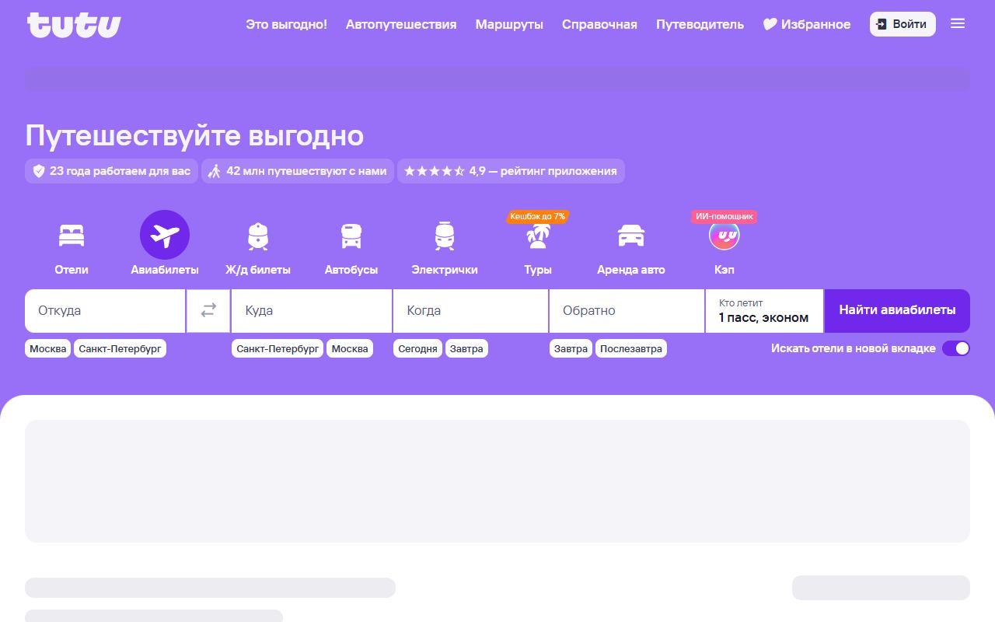
Task: Pick Завтра under Когда field
Action: (466, 348)
